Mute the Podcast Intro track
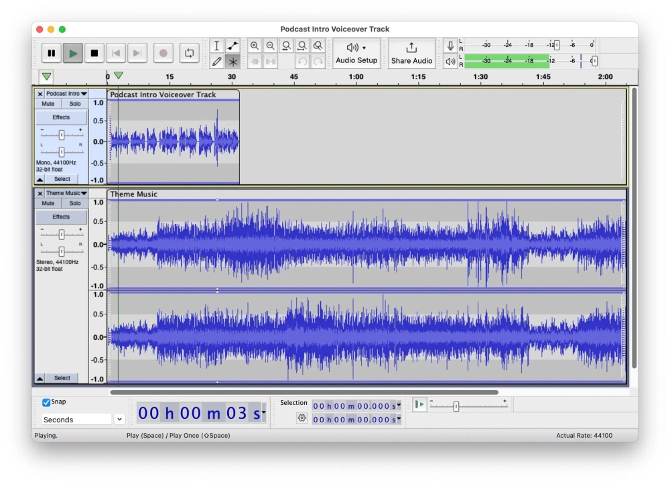The image size is (670, 484). click(48, 104)
